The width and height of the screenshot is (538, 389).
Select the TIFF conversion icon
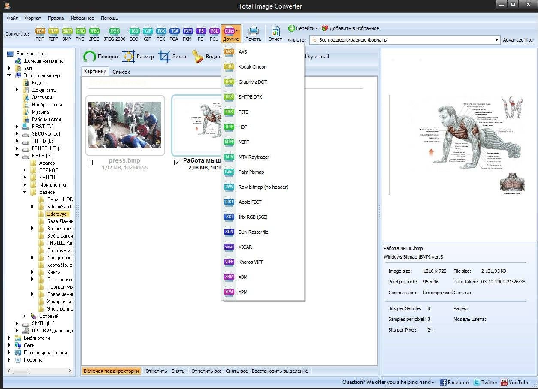(x=53, y=34)
